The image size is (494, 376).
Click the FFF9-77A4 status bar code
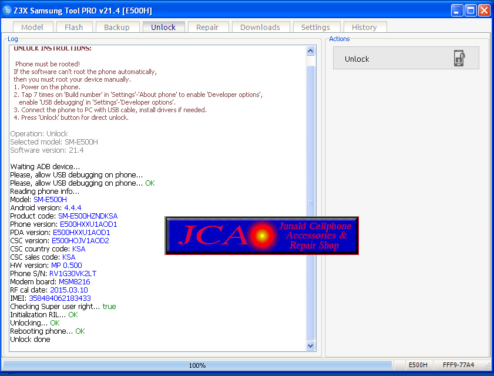[x=458, y=365]
